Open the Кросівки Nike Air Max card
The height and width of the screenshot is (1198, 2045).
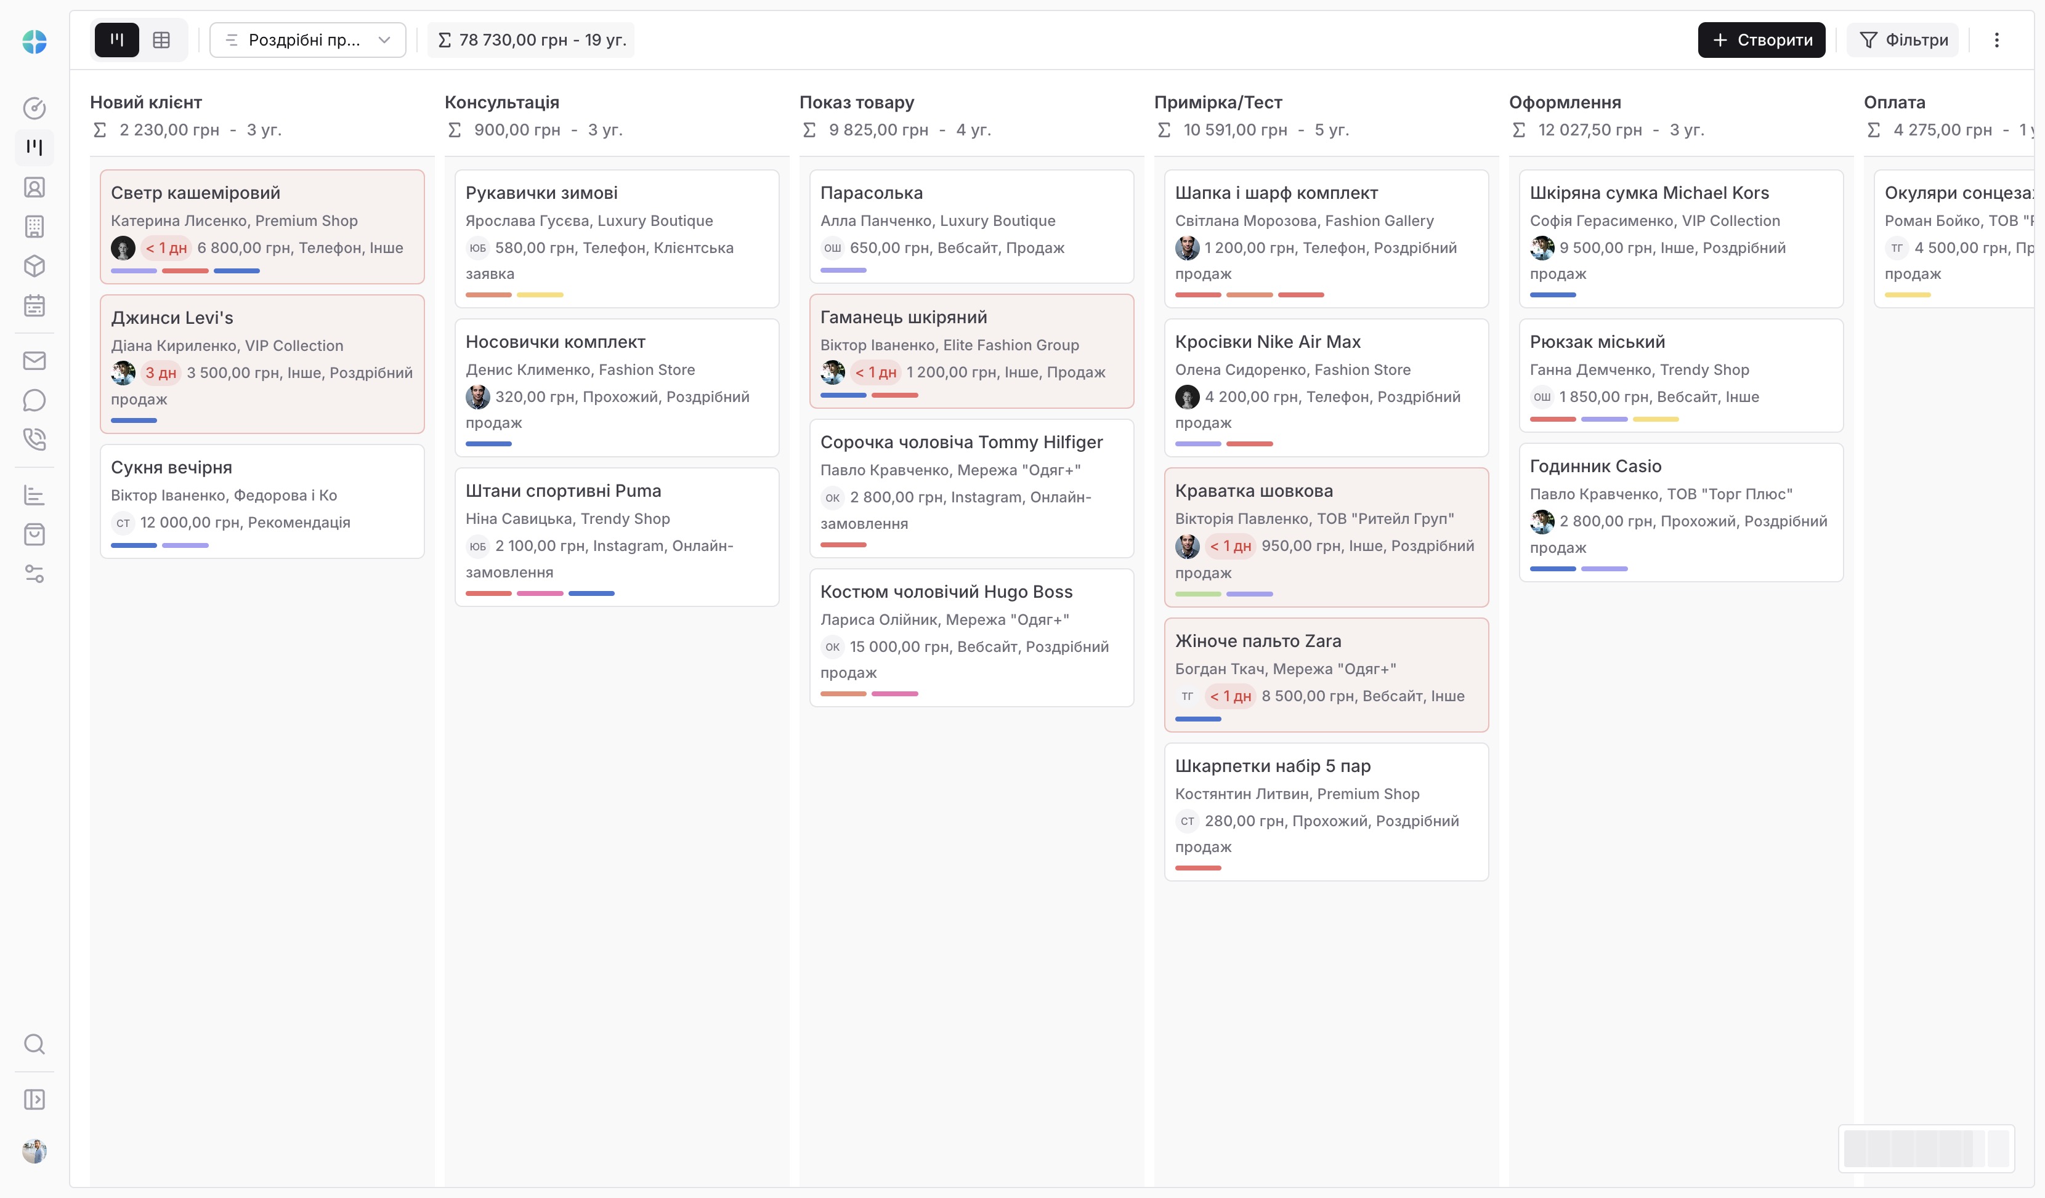(x=1268, y=342)
